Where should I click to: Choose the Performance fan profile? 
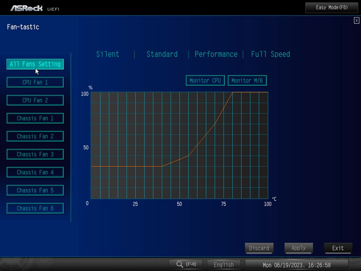point(216,54)
